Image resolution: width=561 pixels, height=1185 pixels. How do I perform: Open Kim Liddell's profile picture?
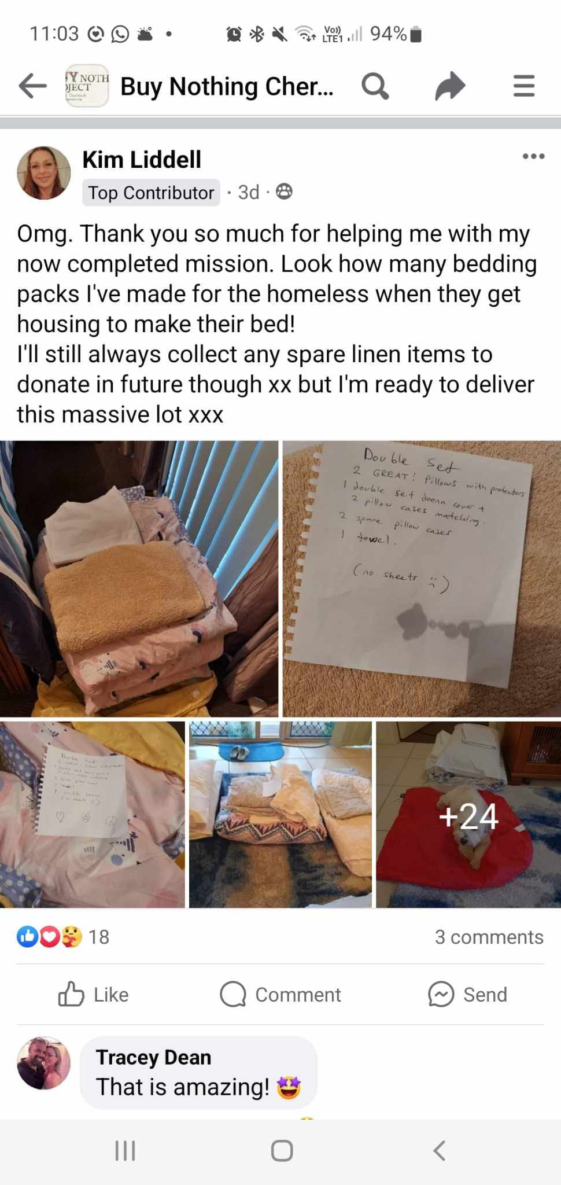[43, 173]
